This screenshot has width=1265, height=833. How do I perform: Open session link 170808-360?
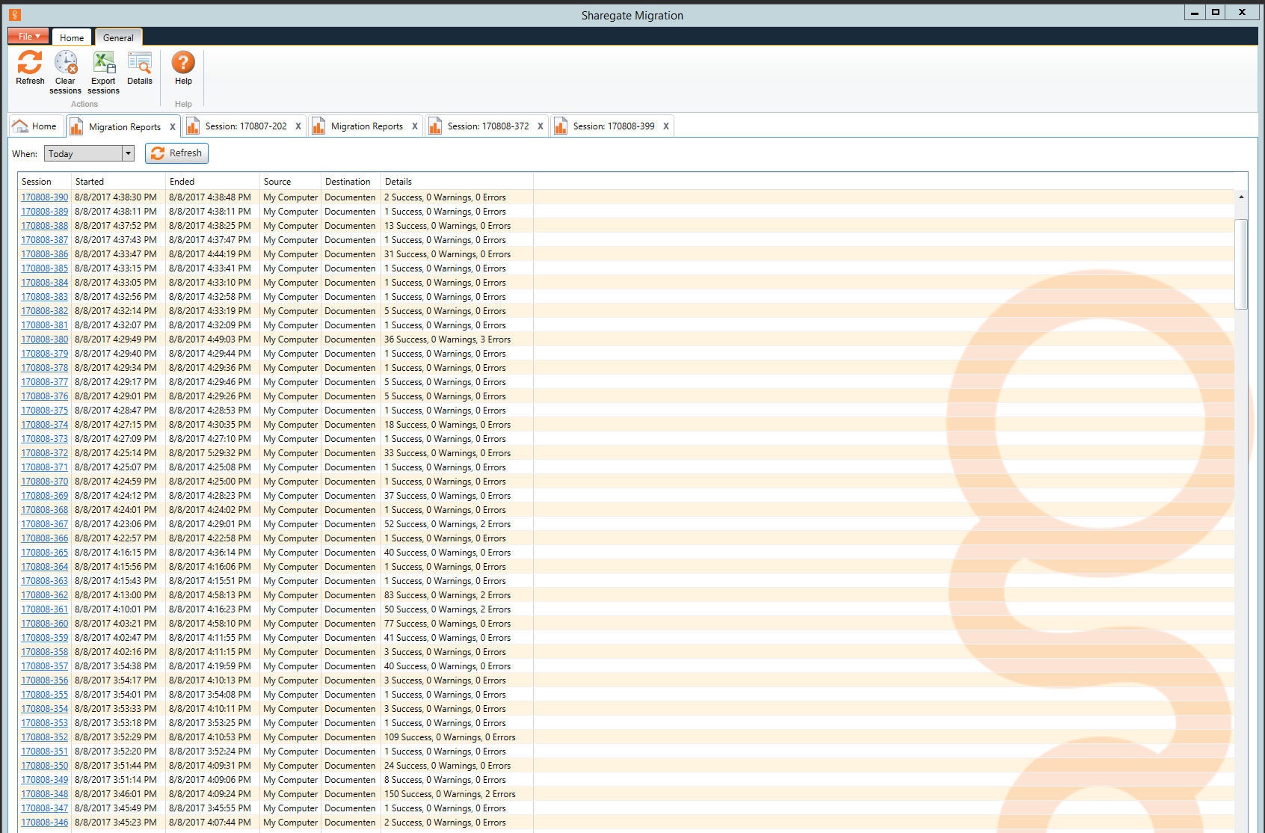pyautogui.click(x=44, y=624)
